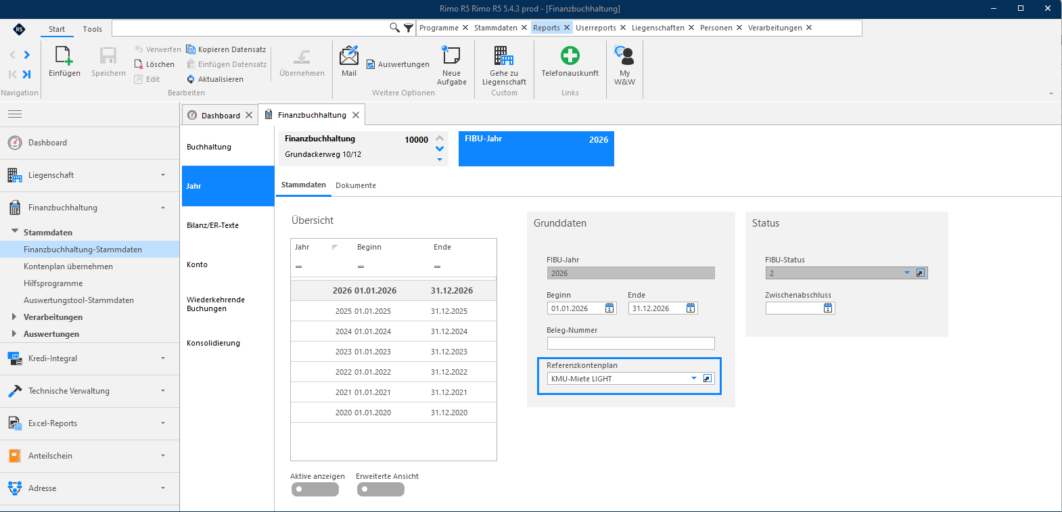Open the My W&W icon

(x=624, y=55)
